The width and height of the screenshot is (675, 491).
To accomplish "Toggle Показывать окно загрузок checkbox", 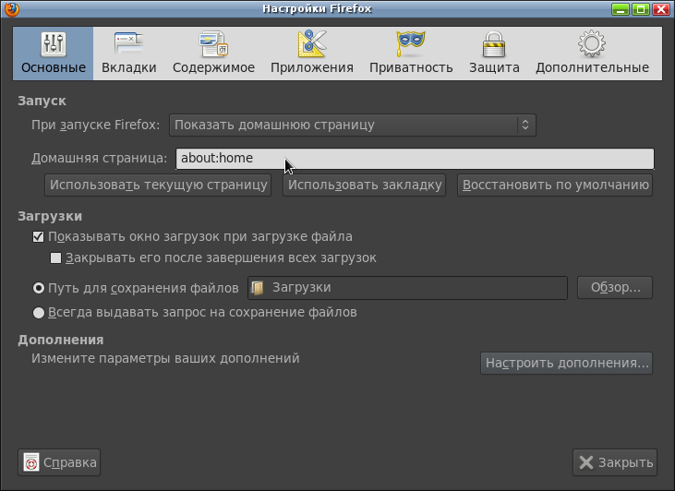I will click(38, 236).
